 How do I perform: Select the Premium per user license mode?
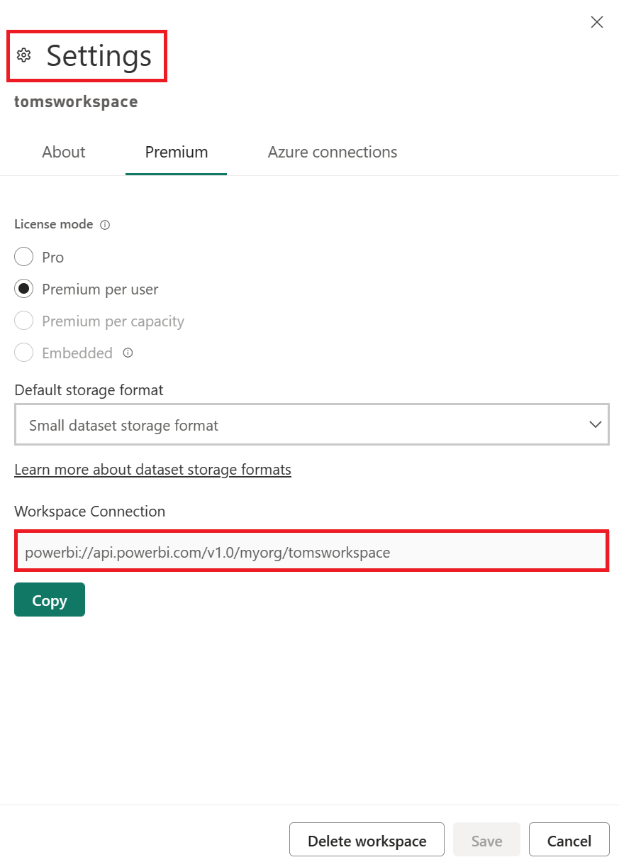coord(23,289)
